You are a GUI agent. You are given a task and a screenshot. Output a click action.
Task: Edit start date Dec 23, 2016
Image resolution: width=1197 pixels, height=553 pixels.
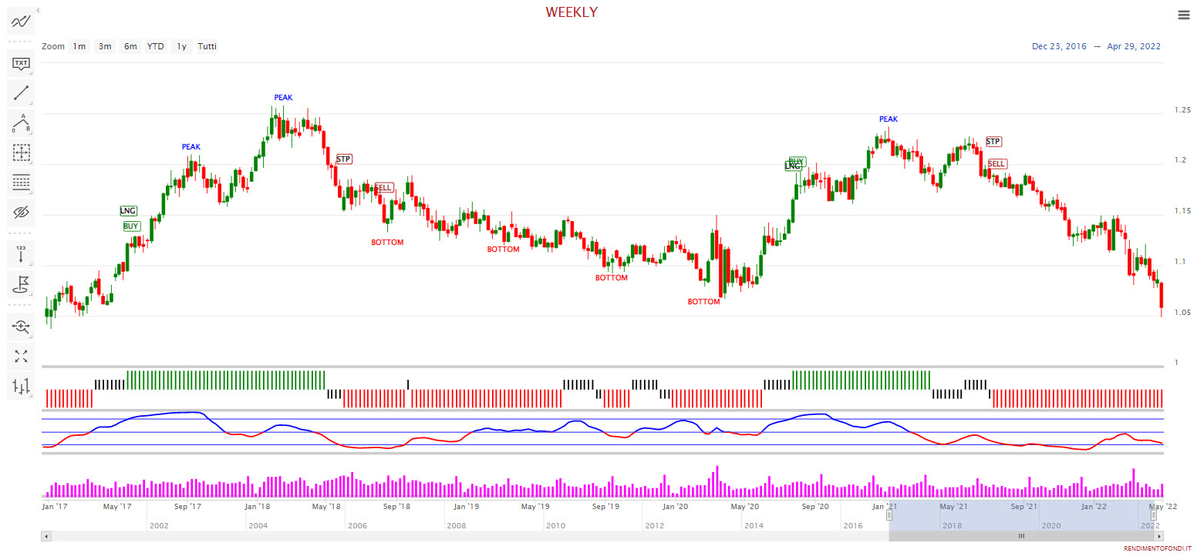tap(1059, 46)
